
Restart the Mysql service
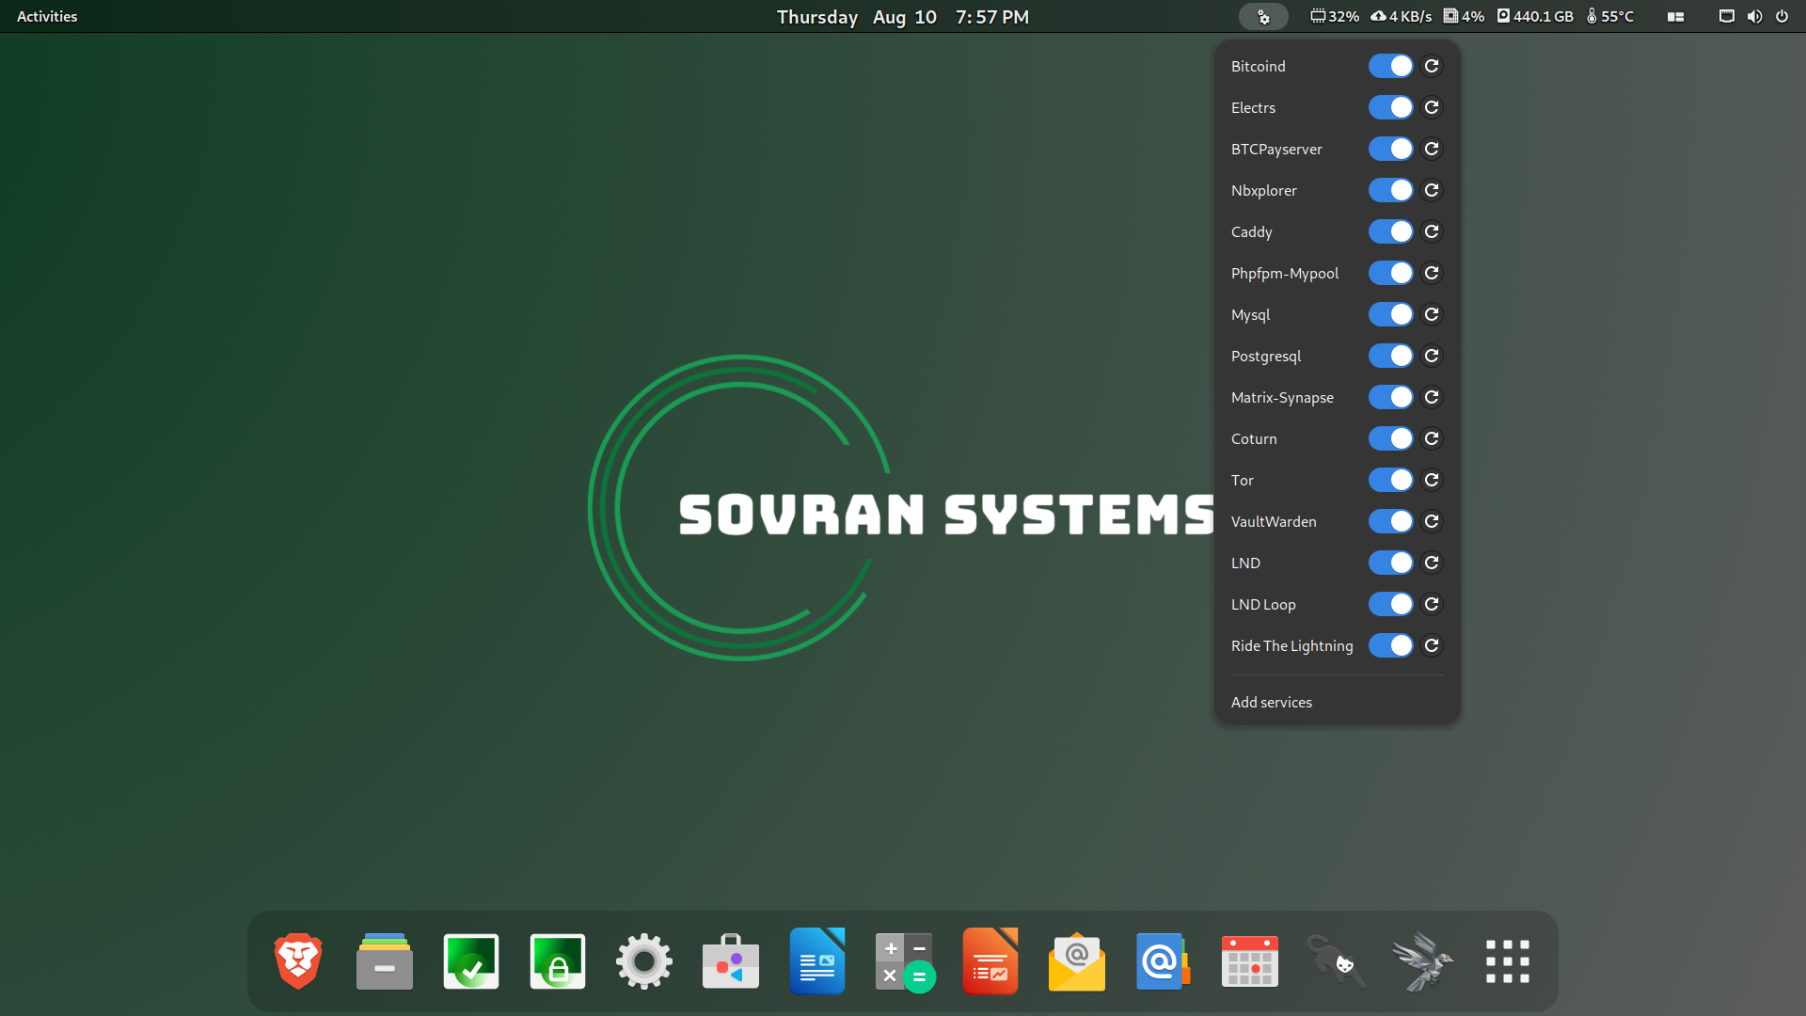(x=1432, y=314)
